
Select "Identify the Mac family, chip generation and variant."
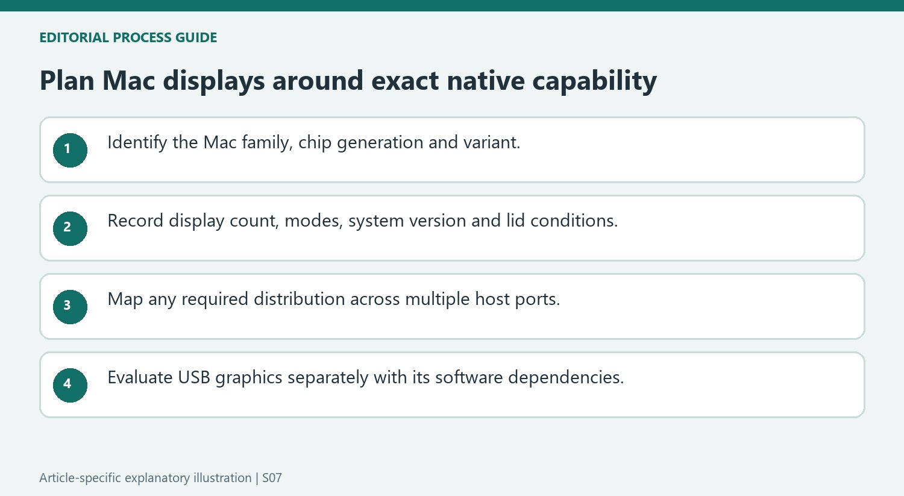(x=314, y=143)
